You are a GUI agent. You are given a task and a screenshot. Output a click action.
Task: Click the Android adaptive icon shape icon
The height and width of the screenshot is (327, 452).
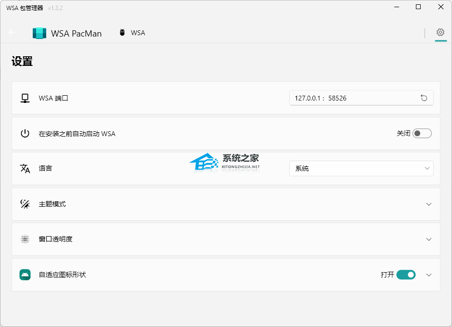coord(25,275)
